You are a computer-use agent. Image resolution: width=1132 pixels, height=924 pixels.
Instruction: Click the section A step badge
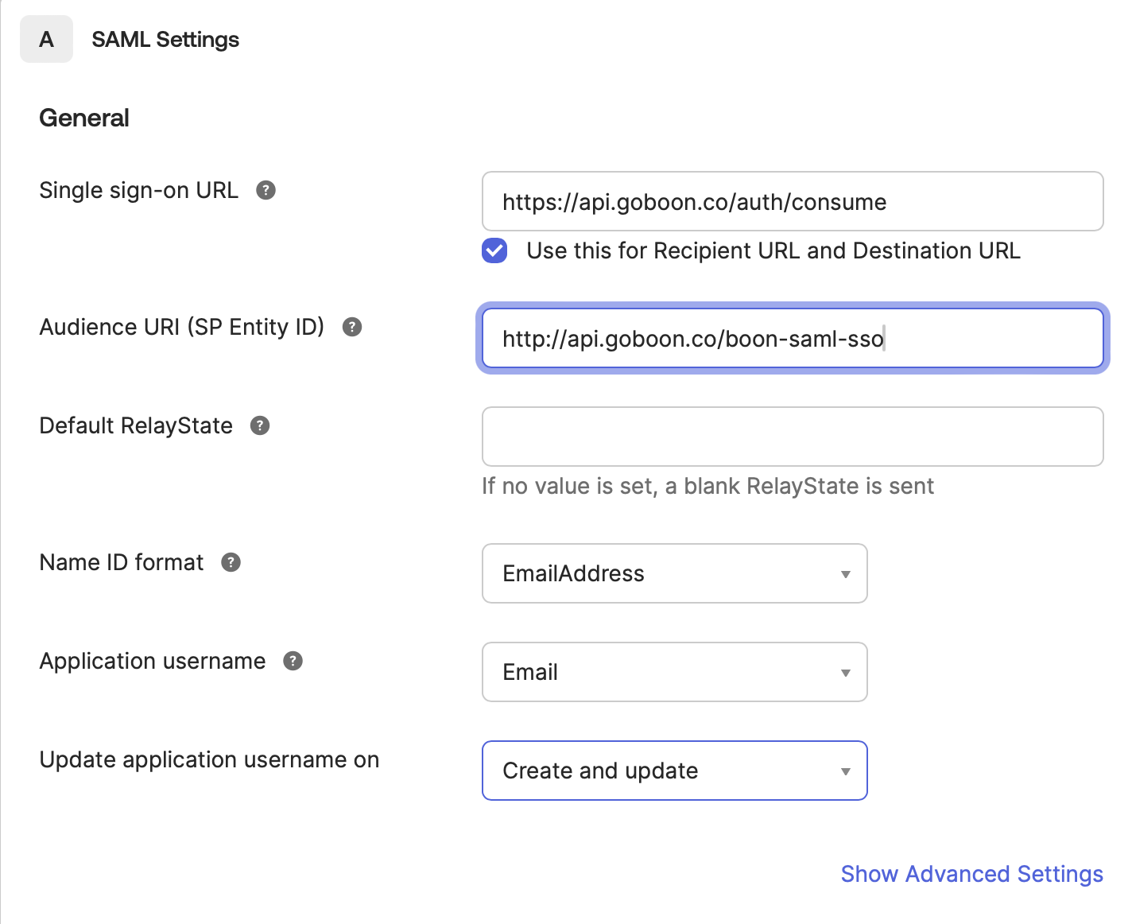[x=46, y=39]
